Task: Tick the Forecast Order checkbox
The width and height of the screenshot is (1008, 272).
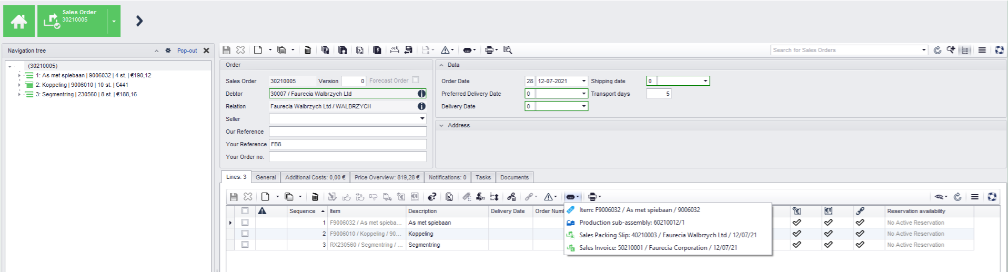Action: tap(416, 80)
